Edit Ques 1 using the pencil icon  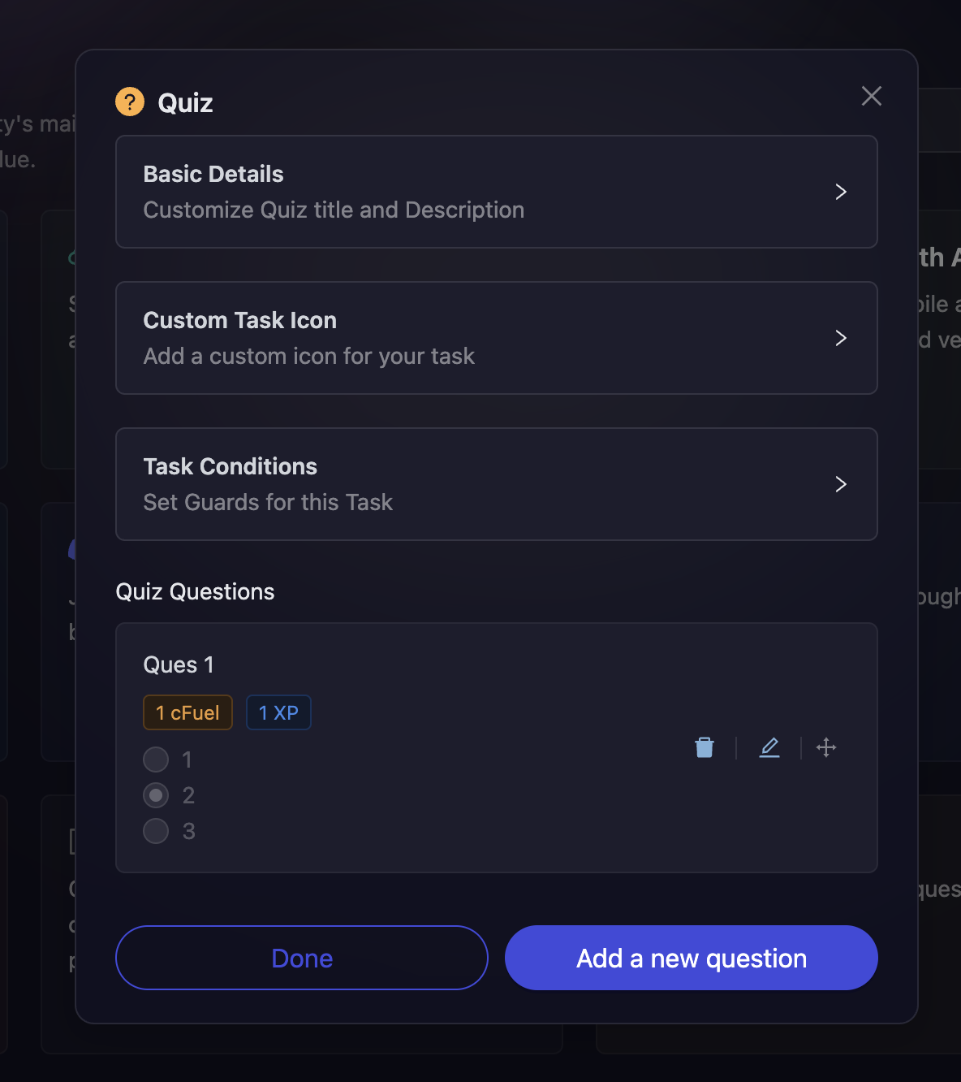(769, 747)
